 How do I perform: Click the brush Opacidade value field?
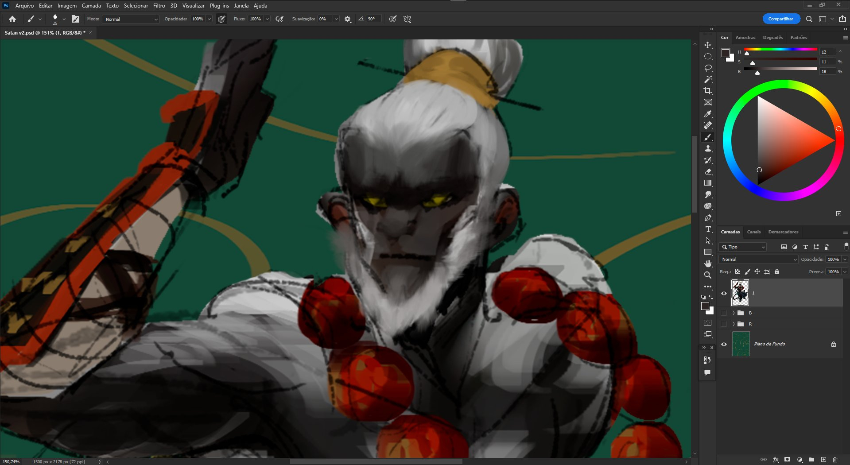(198, 19)
